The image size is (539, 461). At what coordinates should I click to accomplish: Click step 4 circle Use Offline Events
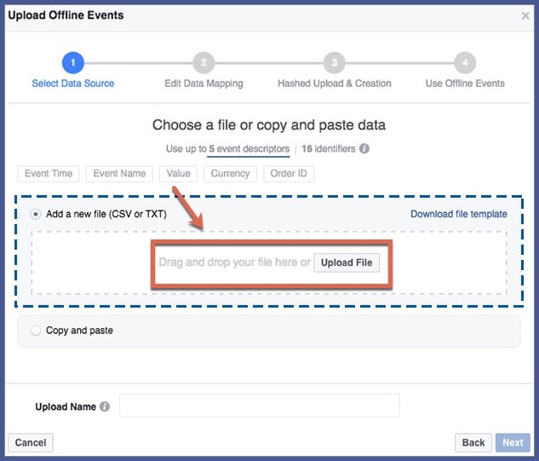click(465, 62)
